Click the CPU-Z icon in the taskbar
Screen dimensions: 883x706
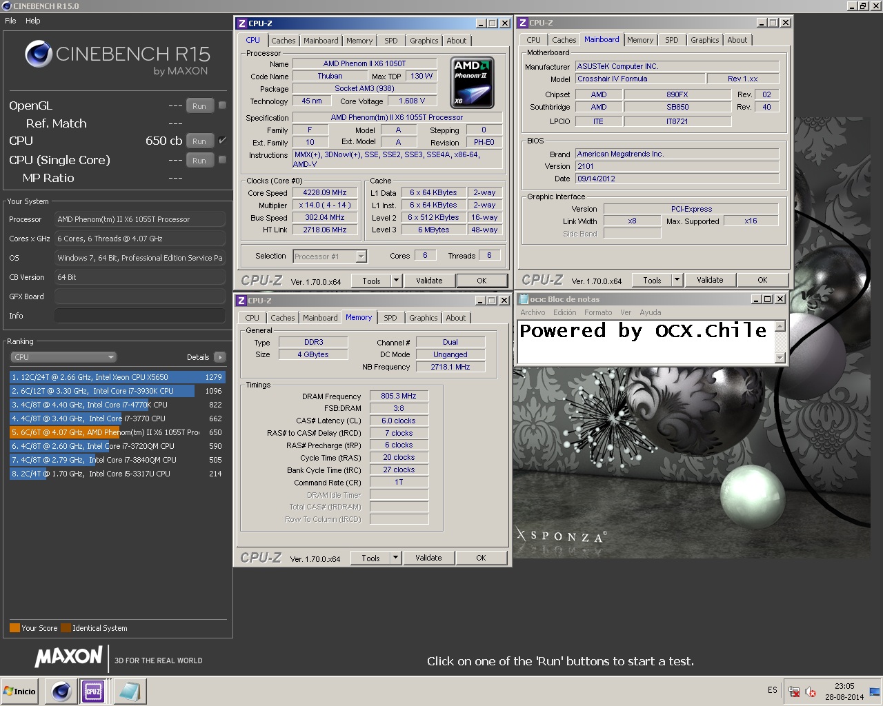(x=93, y=691)
